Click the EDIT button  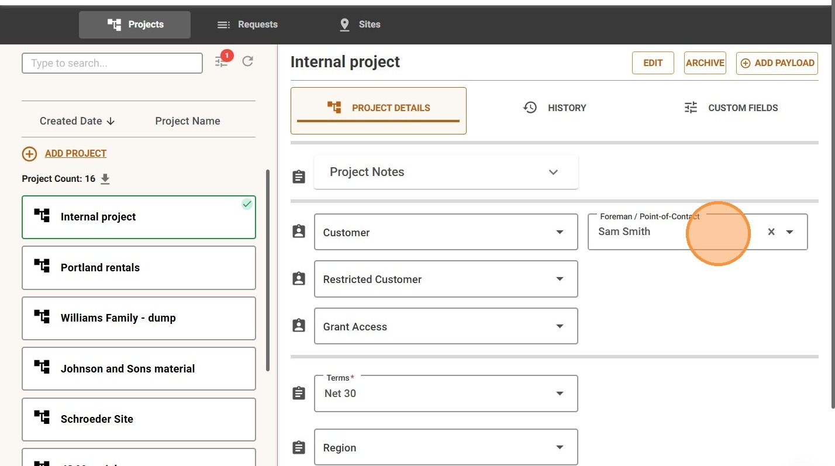coord(653,63)
